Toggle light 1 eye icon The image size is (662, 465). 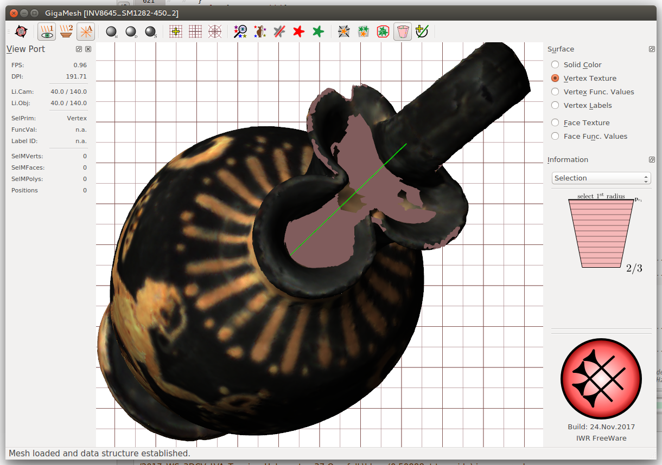click(x=47, y=32)
